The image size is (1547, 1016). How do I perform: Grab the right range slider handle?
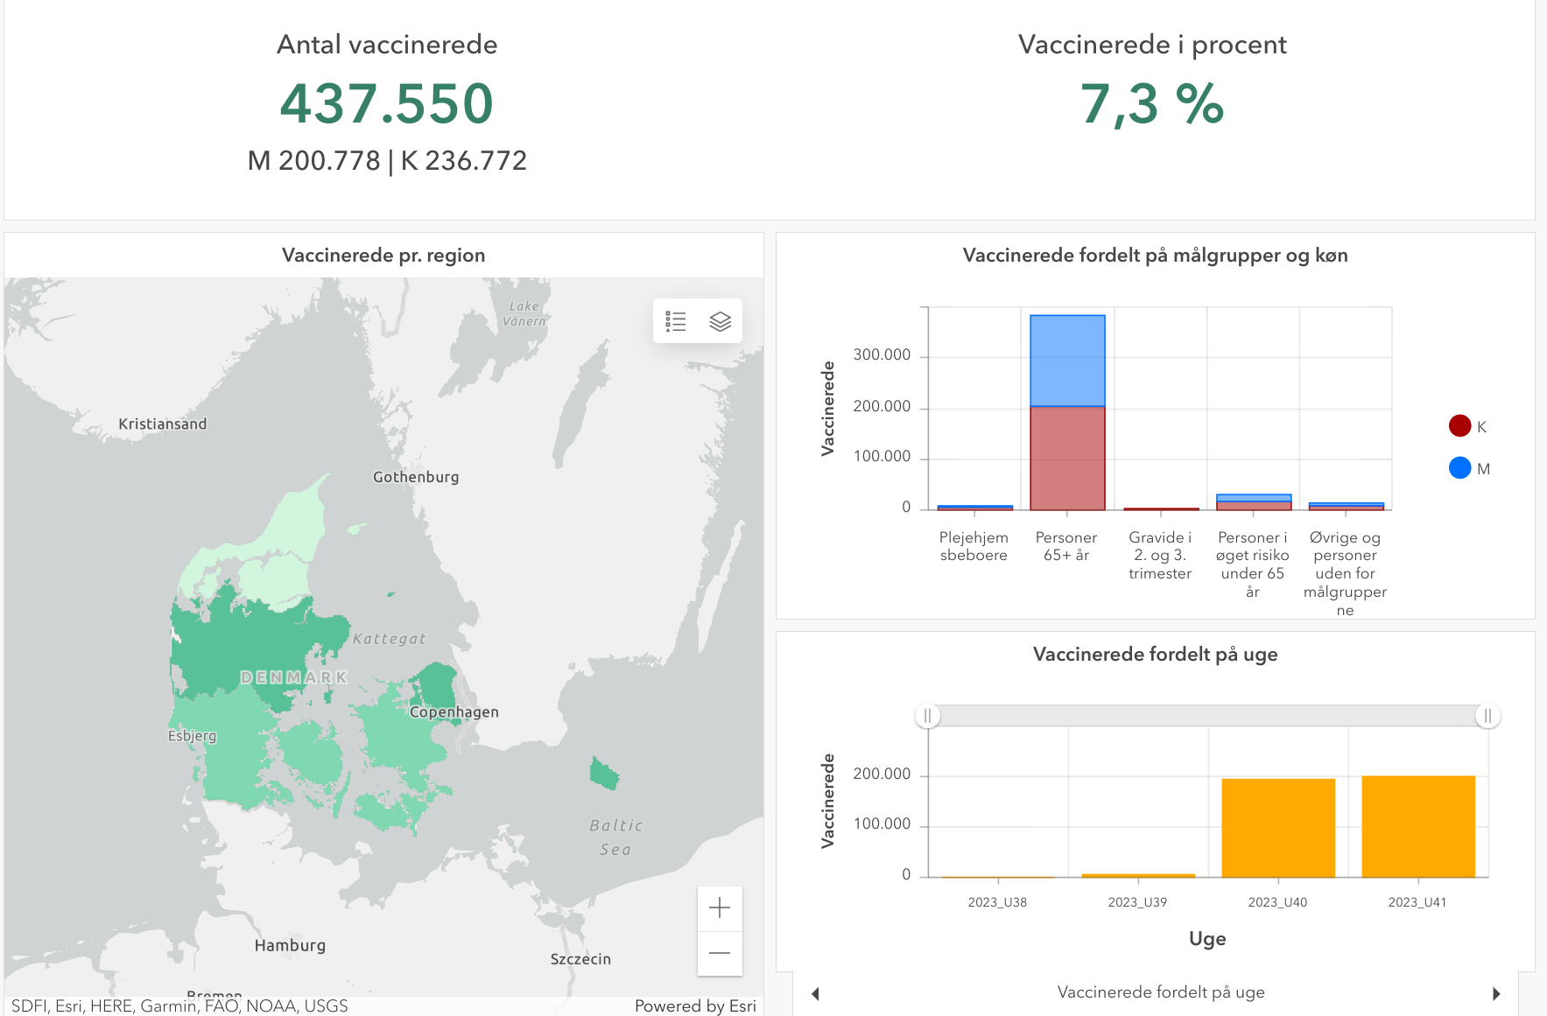coord(1487,716)
